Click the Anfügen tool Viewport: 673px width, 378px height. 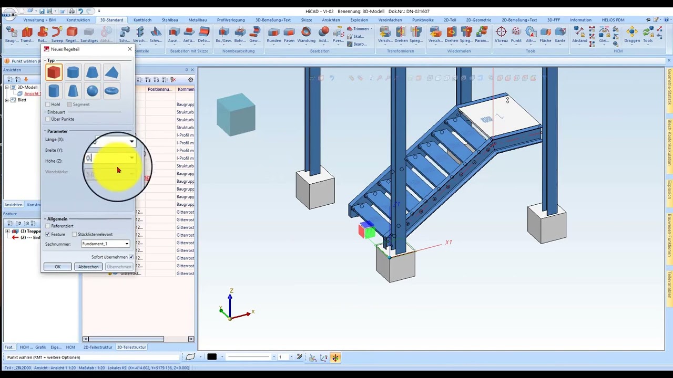tap(189, 35)
